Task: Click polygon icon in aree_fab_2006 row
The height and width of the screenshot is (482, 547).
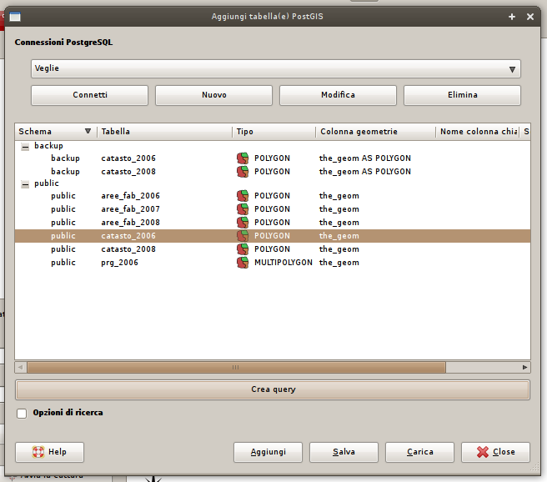Action: pos(243,196)
